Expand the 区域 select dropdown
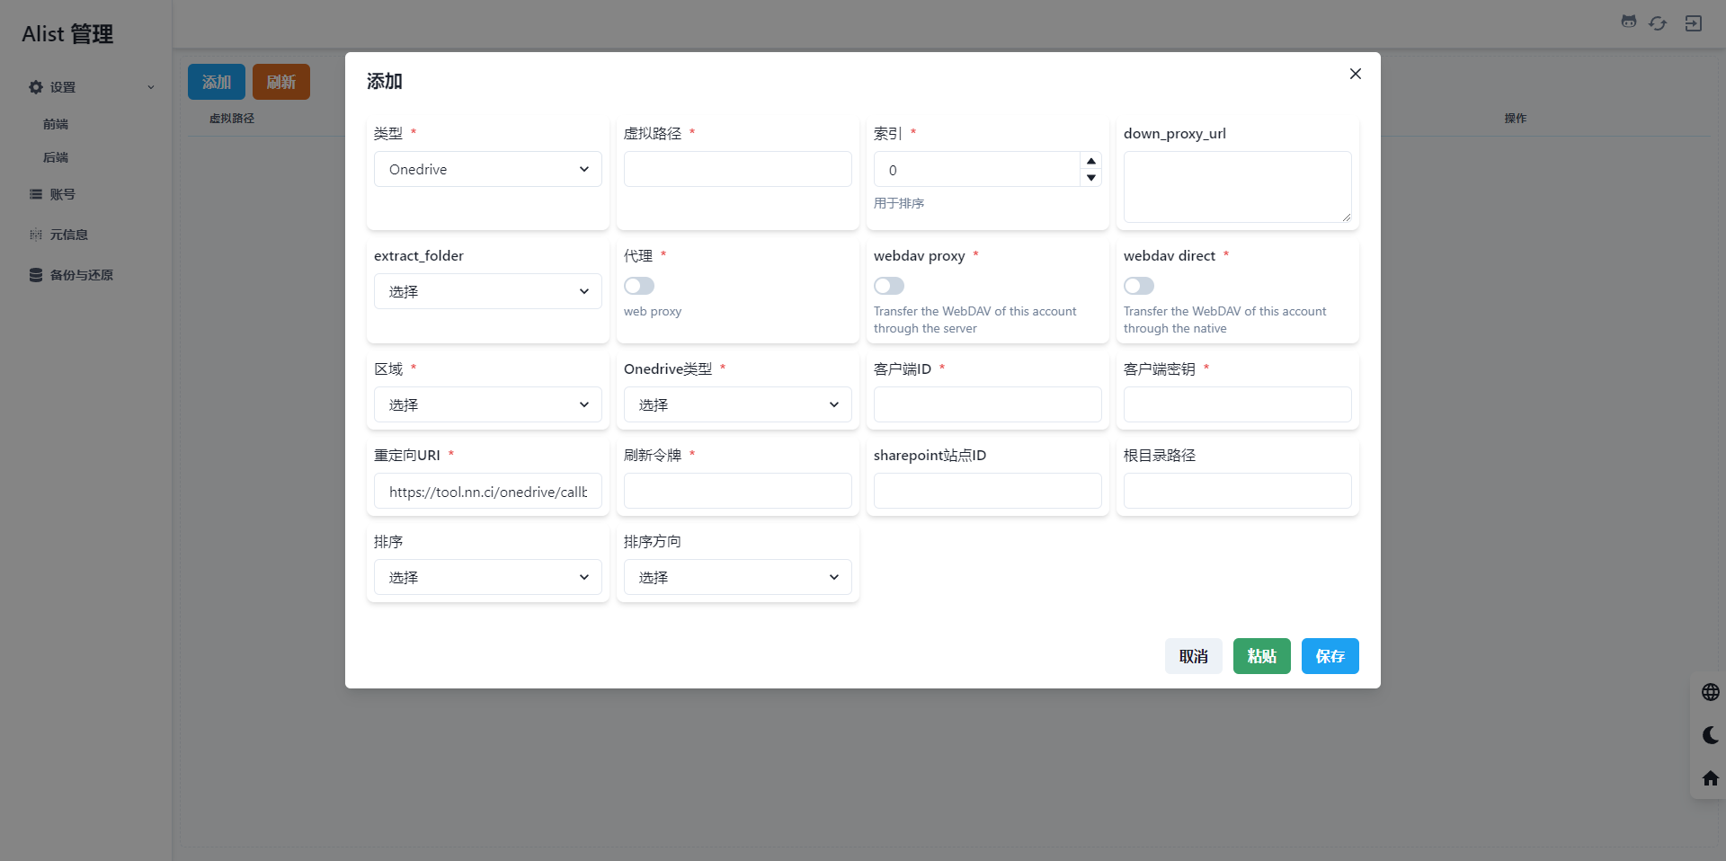 pos(487,404)
